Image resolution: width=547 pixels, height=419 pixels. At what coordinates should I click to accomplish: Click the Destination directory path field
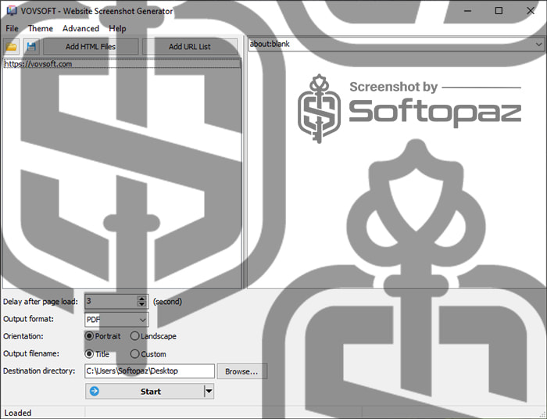pyautogui.click(x=150, y=371)
